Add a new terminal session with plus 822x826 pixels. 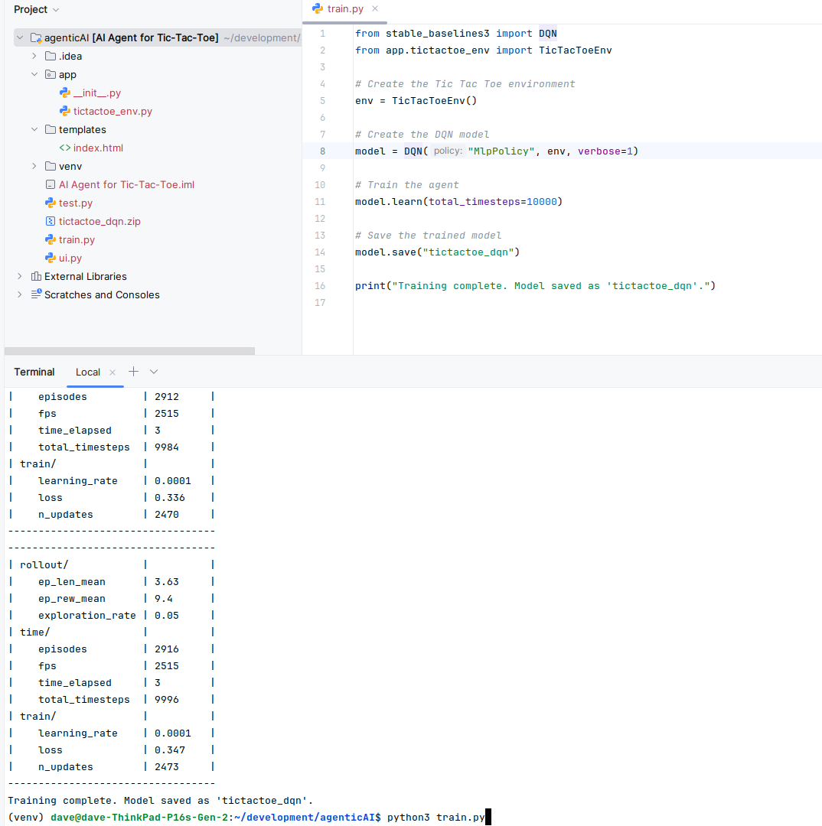coord(133,372)
